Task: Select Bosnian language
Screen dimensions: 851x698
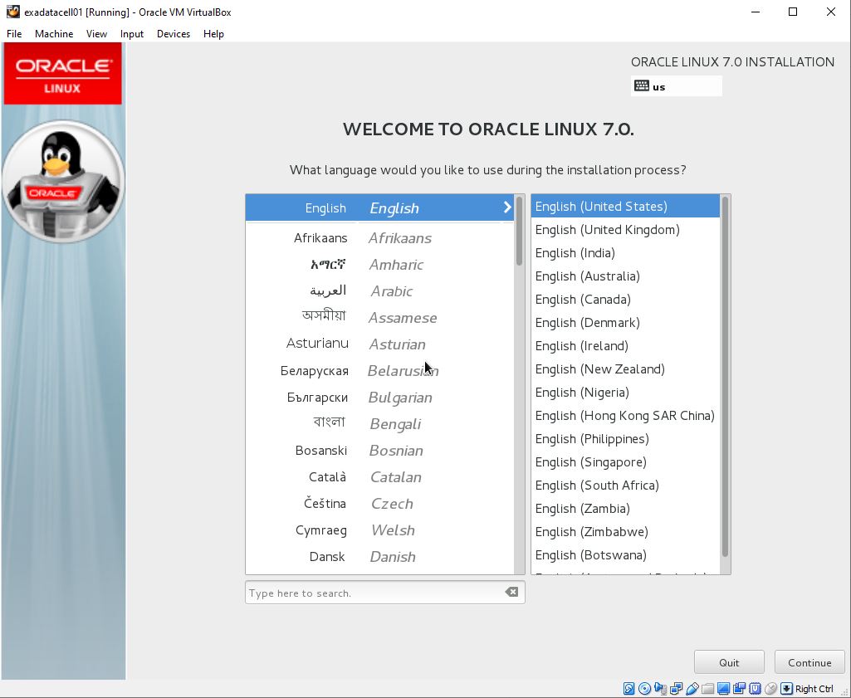Action: click(x=379, y=450)
